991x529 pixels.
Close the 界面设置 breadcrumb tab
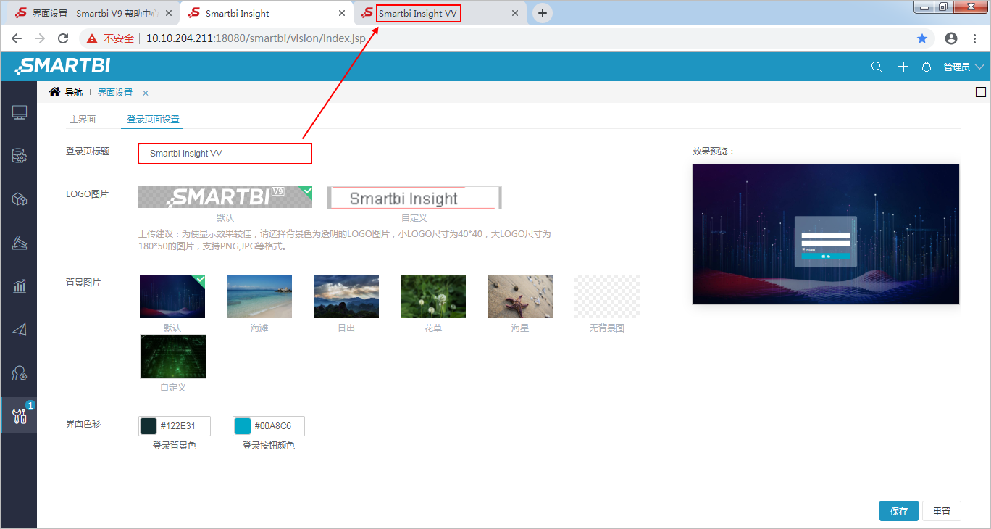pyautogui.click(x=145, y=93)
